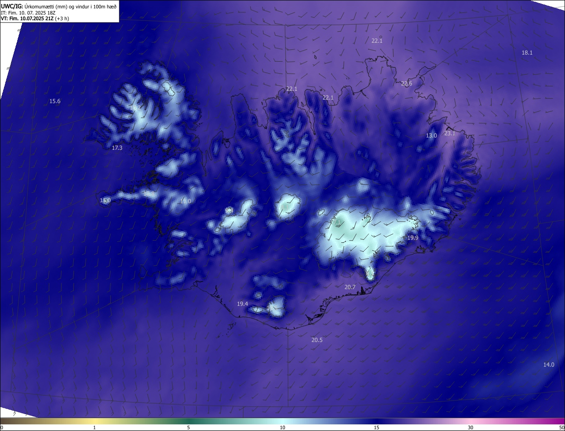Click the legend tick label '5'
Image resolution: width=565 pixels, height=431 pixels.
point(188,427)
